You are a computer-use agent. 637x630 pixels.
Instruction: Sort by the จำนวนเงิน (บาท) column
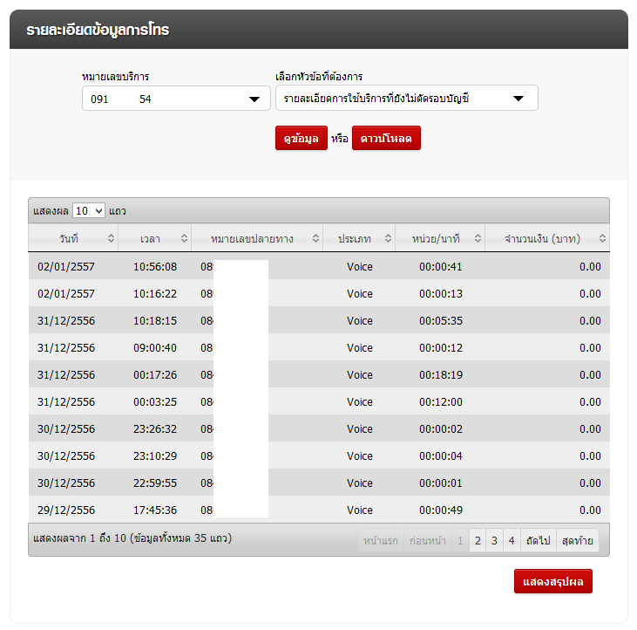pos(547,238)
